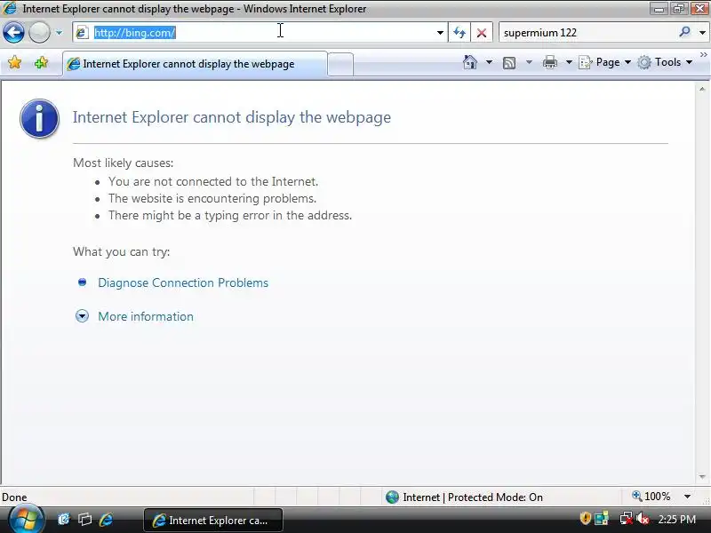Open a blank new tab
711x533 pixels.
tap(340, 64)
